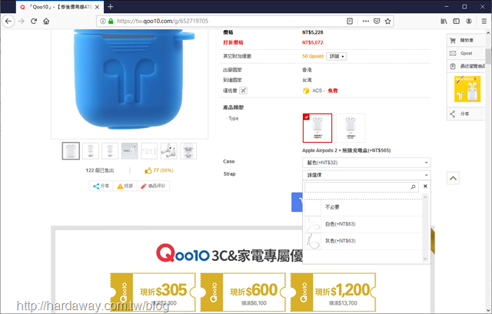Bookmark this page with star icon
The image size is (492, 314).
pos(387,21)
